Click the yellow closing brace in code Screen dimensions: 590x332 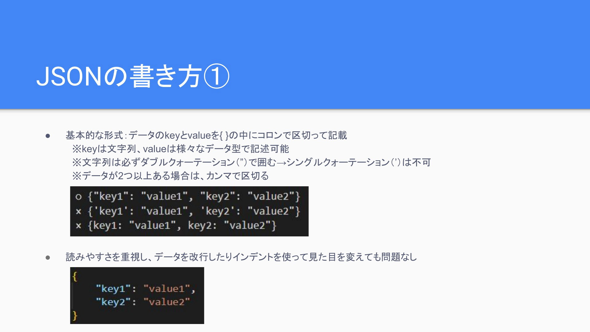(75, 316)
